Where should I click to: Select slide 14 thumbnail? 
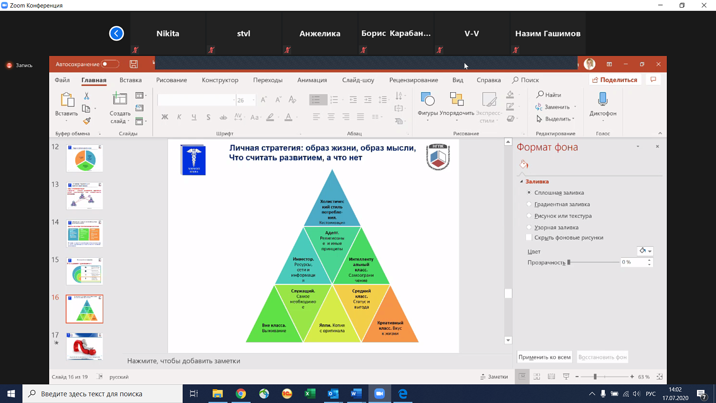coord(84,233)
